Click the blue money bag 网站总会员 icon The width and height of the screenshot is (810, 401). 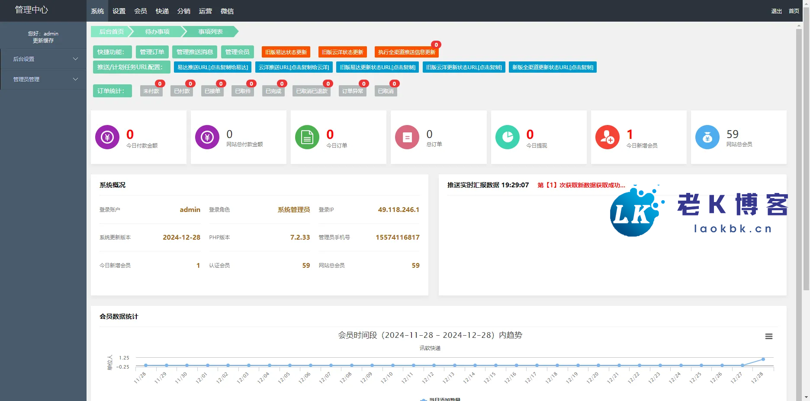click(707, 137)
